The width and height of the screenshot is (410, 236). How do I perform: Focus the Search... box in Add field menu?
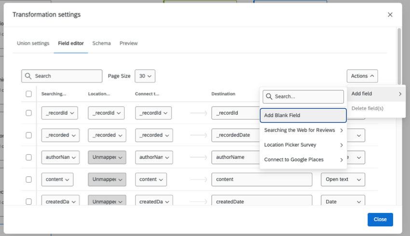(303, 97)
